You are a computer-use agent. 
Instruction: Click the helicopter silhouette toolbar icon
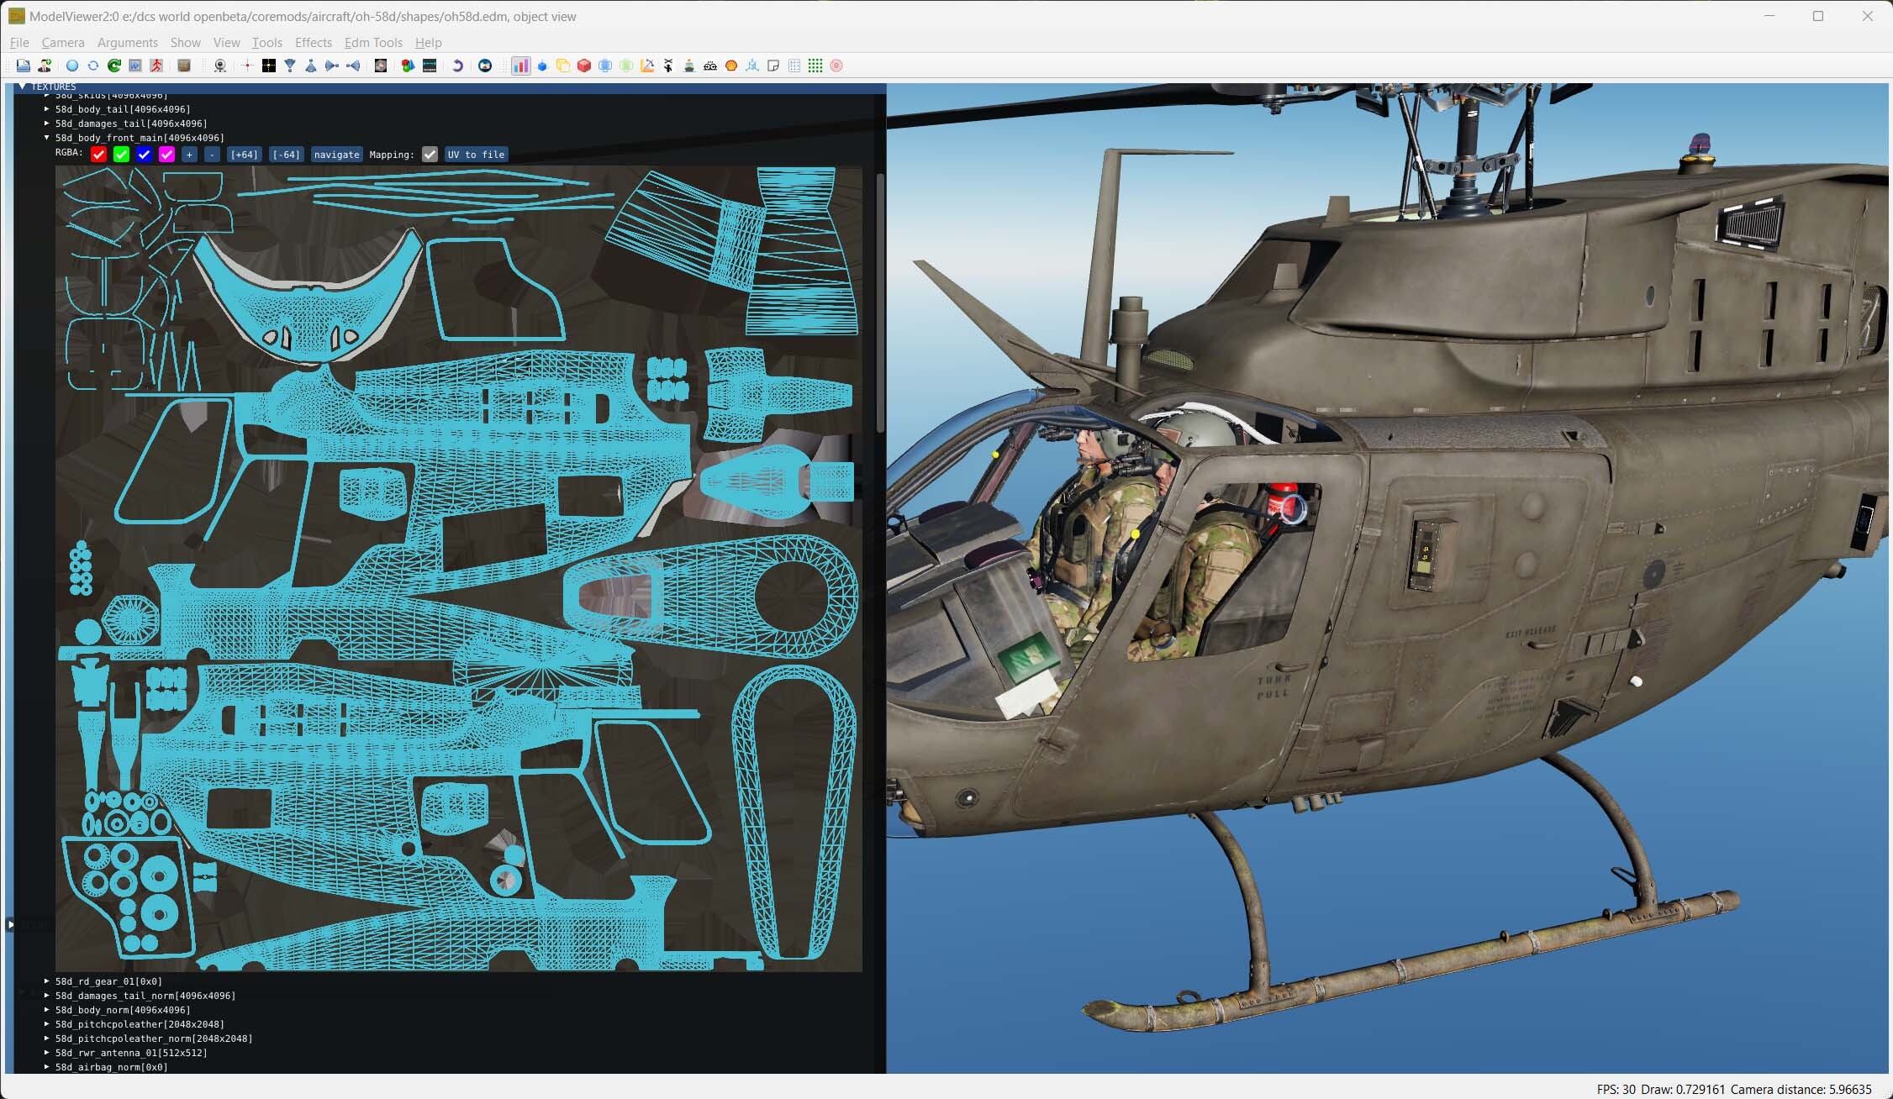(x=668, y=66)
